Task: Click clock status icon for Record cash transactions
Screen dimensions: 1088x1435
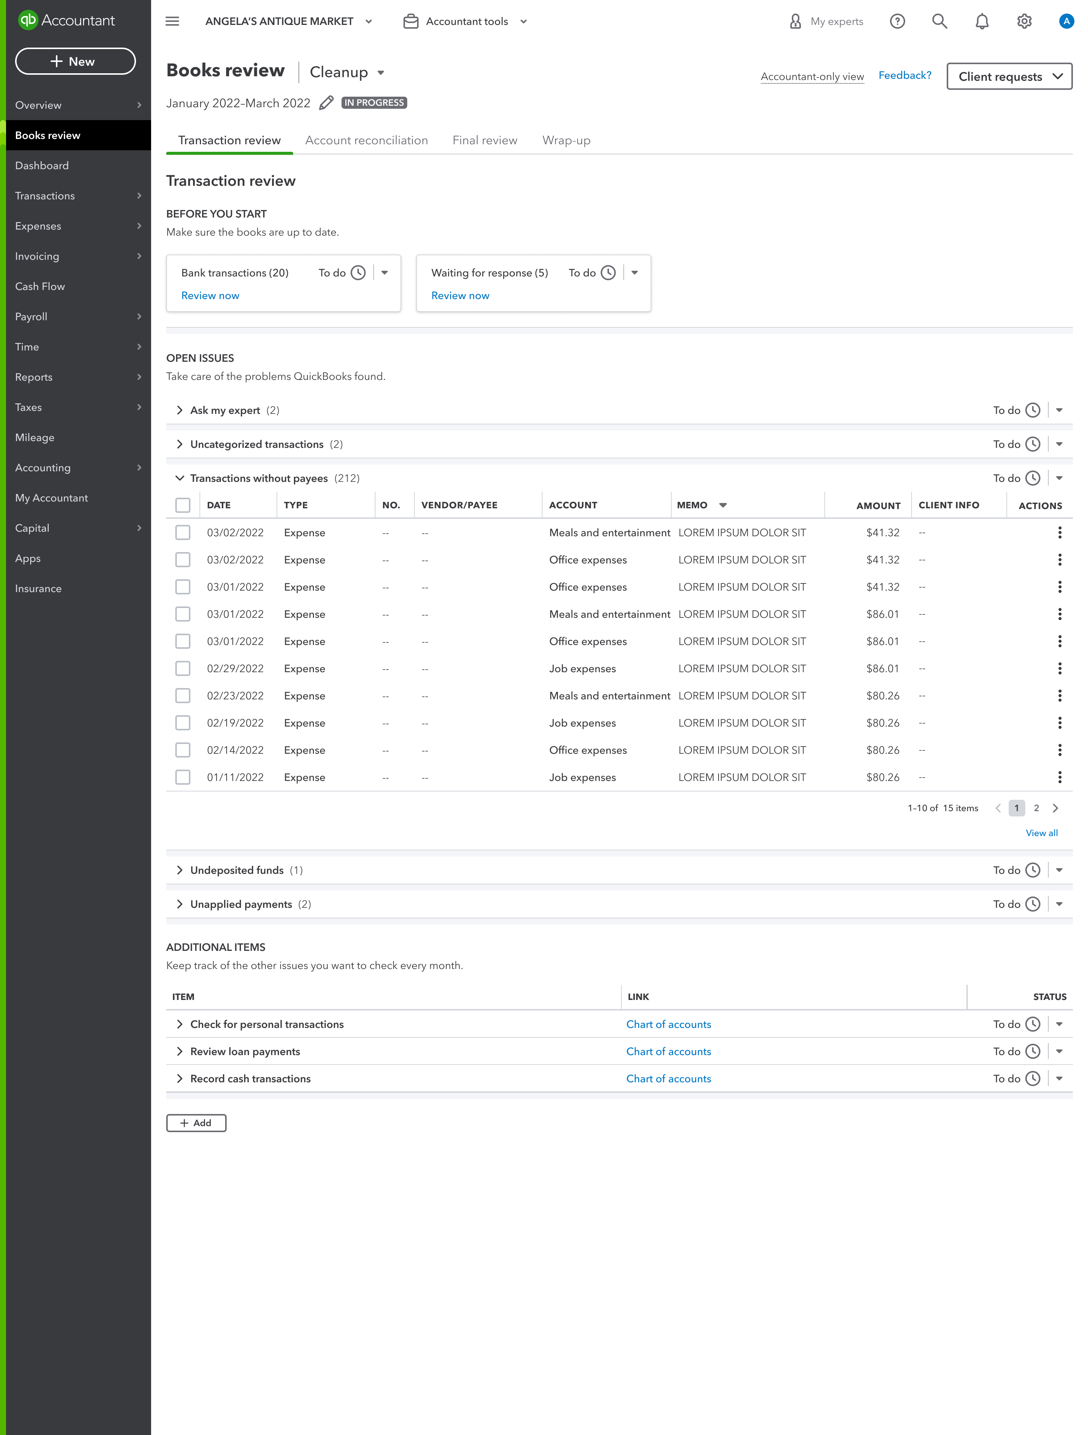Action: pos(1033,1079)
